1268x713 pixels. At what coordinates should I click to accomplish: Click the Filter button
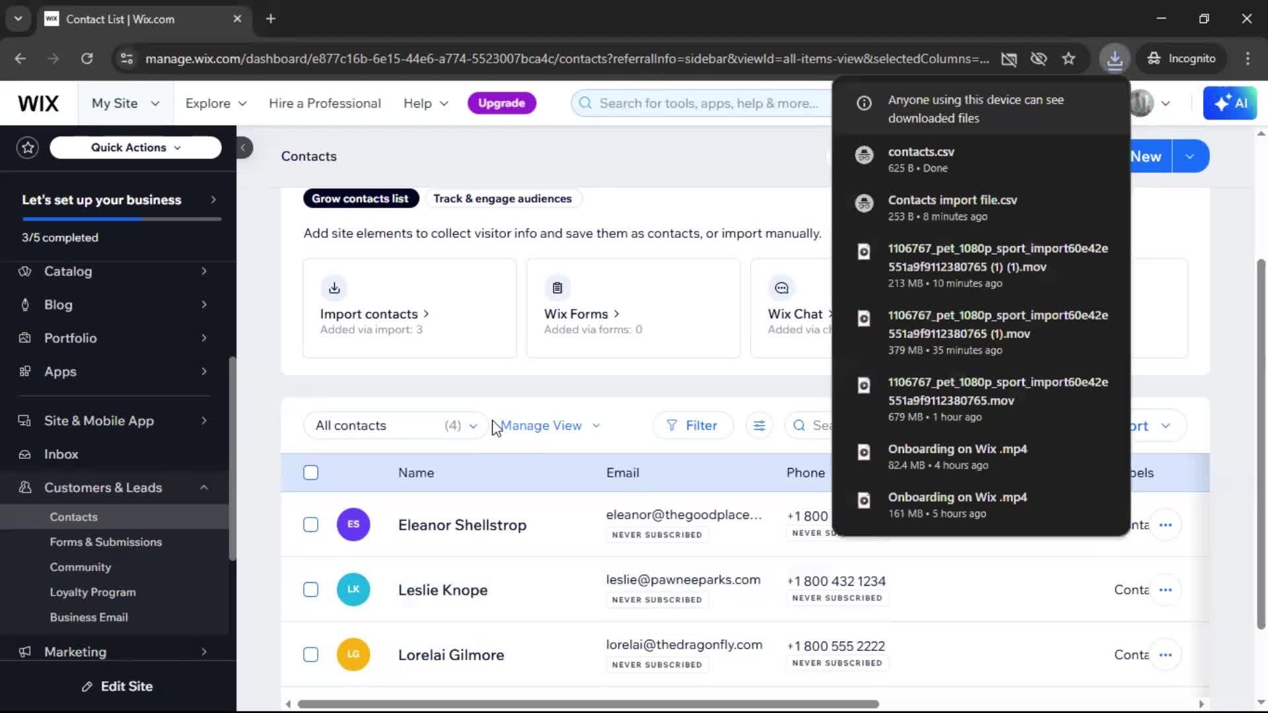pos(693,426)
